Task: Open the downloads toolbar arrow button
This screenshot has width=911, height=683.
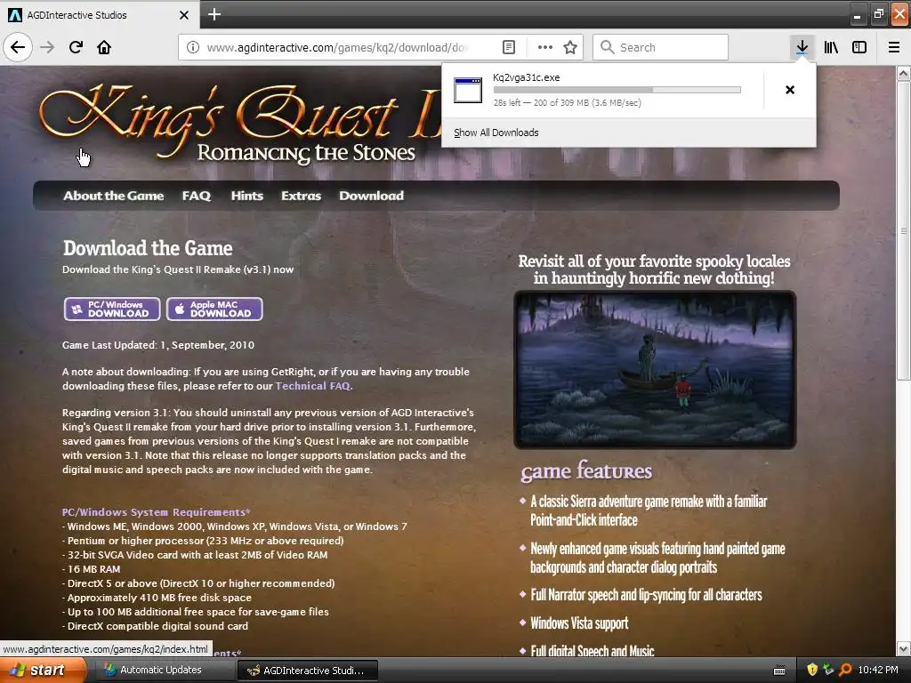Action: [x=802, y=47]
